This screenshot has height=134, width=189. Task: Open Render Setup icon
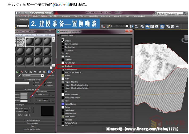168,26
